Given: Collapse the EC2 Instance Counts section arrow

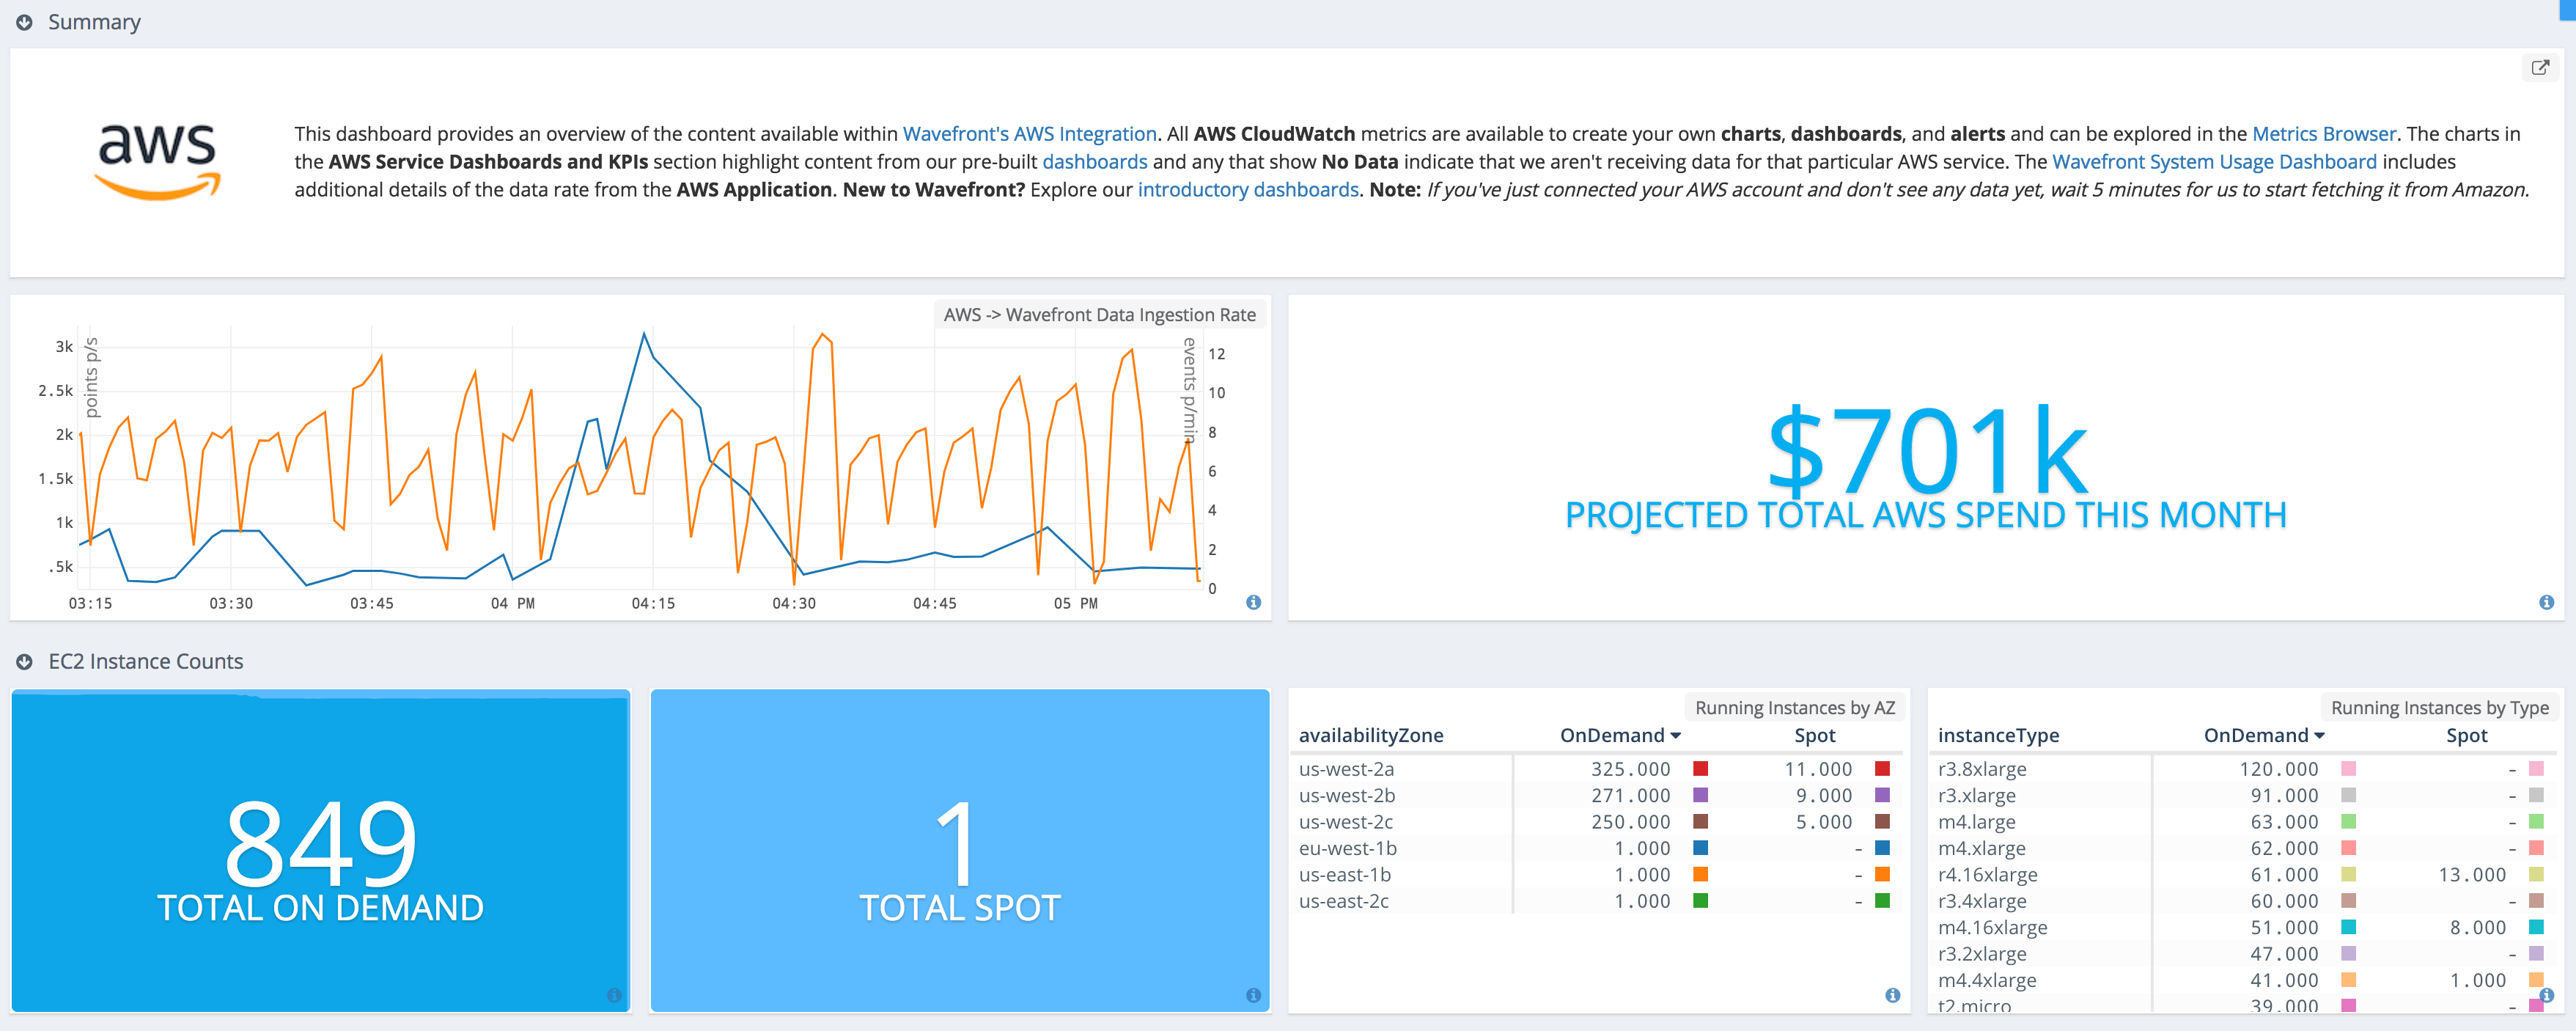Looking at the screenshot, I should click(24, 662).
